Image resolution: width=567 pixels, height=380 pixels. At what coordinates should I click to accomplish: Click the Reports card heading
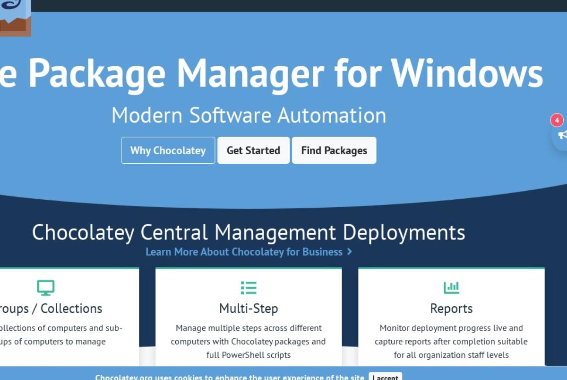(x=451, y=309)
